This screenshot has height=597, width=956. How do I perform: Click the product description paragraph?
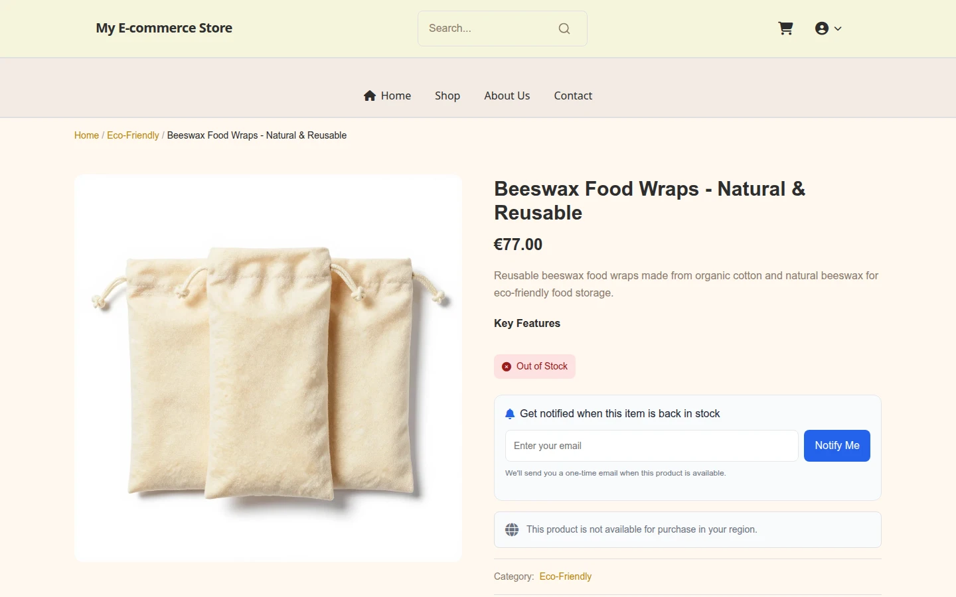(x=686, y=284)
